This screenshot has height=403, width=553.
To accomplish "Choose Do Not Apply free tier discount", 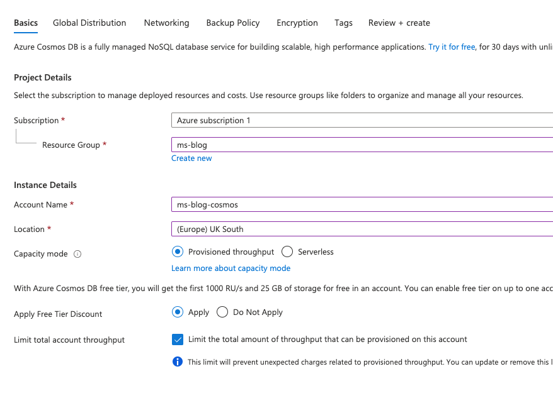I will 222,312.
